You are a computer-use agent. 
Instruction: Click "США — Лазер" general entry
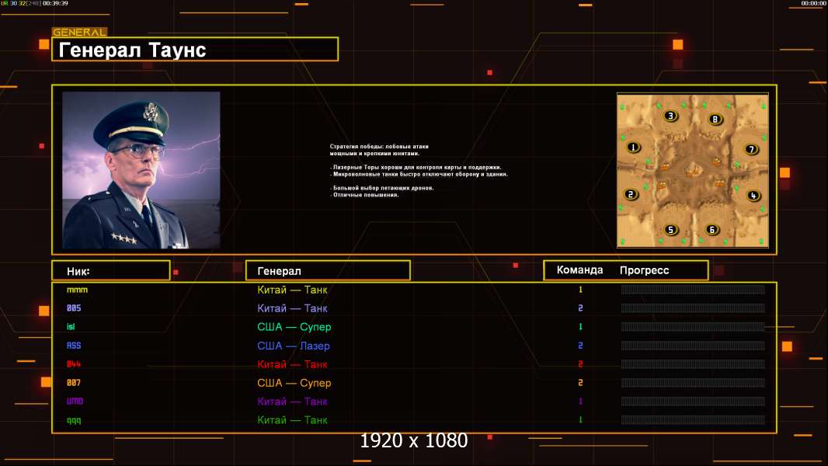[293, 346]
